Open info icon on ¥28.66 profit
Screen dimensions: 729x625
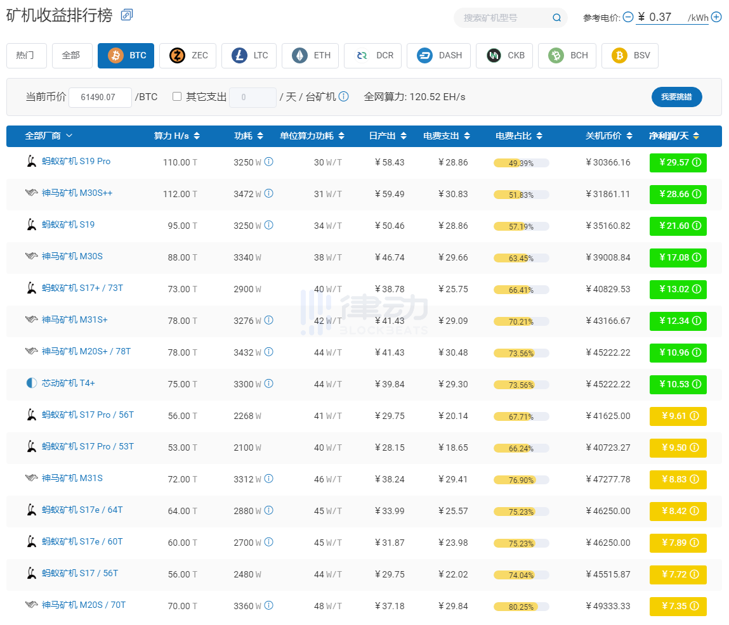tap(697, 194)
